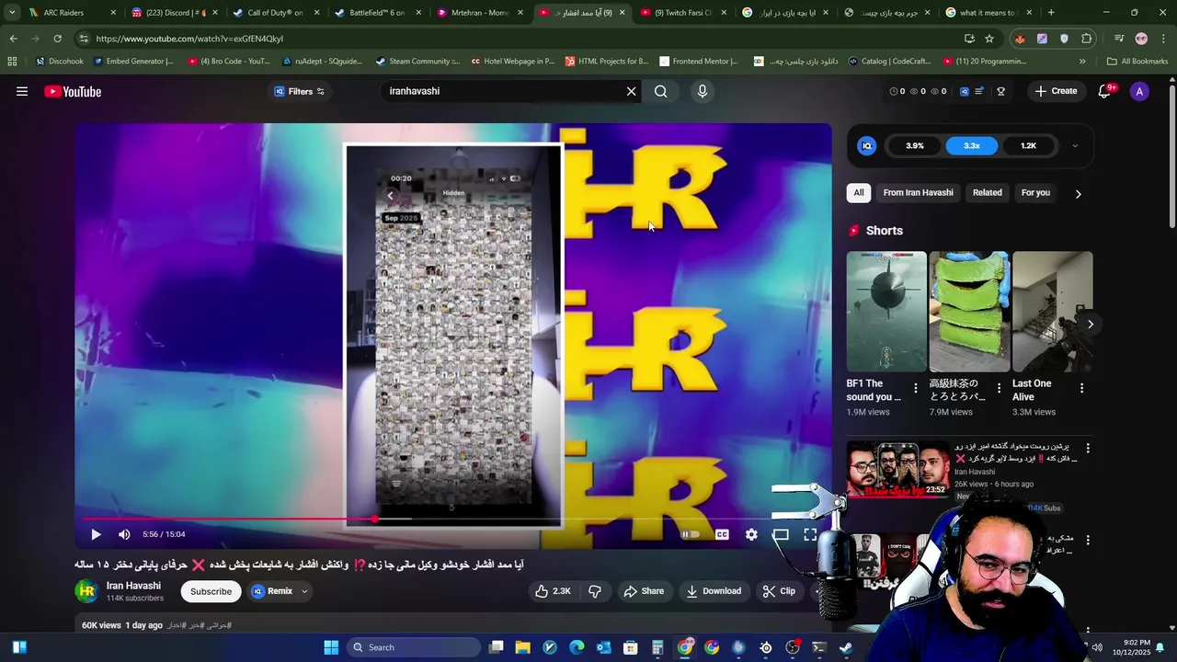The width and height of the screenshot is (1177, 662).
Task: Run search with the magnifier button
Action: 660,91
